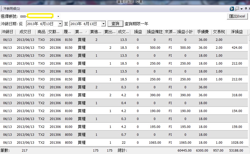Click profit note cell 390.00
Viewport: 250px width, 154px height.
[x=155, y=95]
